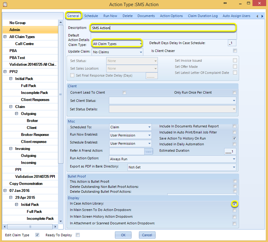
Task: Click the Refer A Friend ellipsis button
Action: point(148,152)
